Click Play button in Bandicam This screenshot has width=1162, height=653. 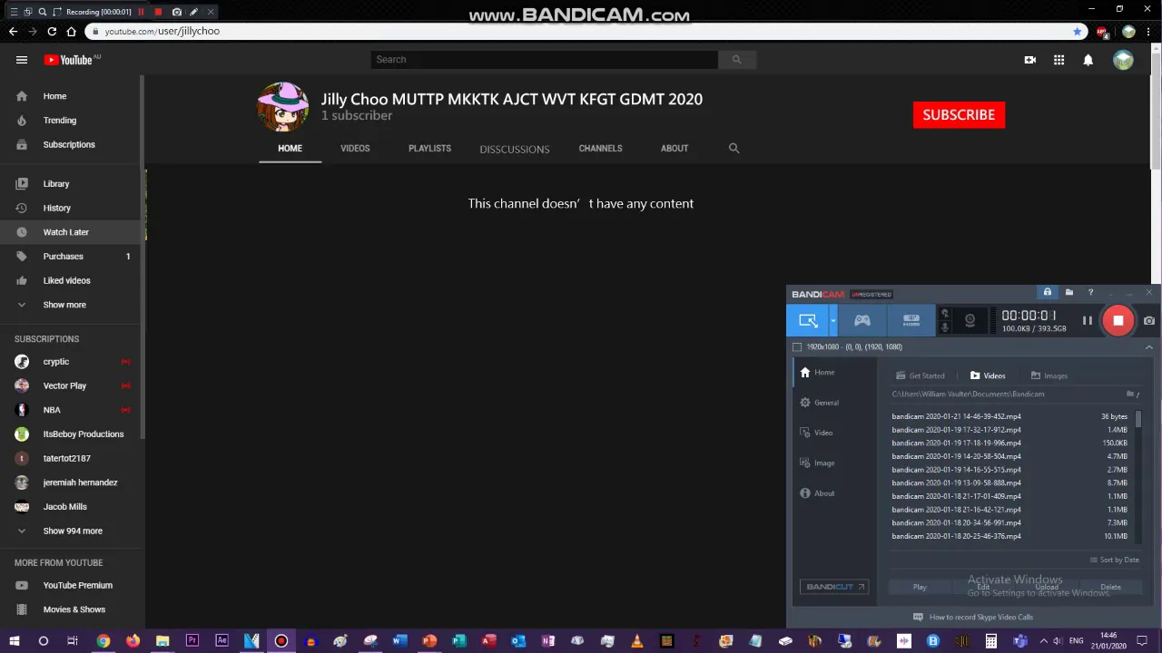920,588
